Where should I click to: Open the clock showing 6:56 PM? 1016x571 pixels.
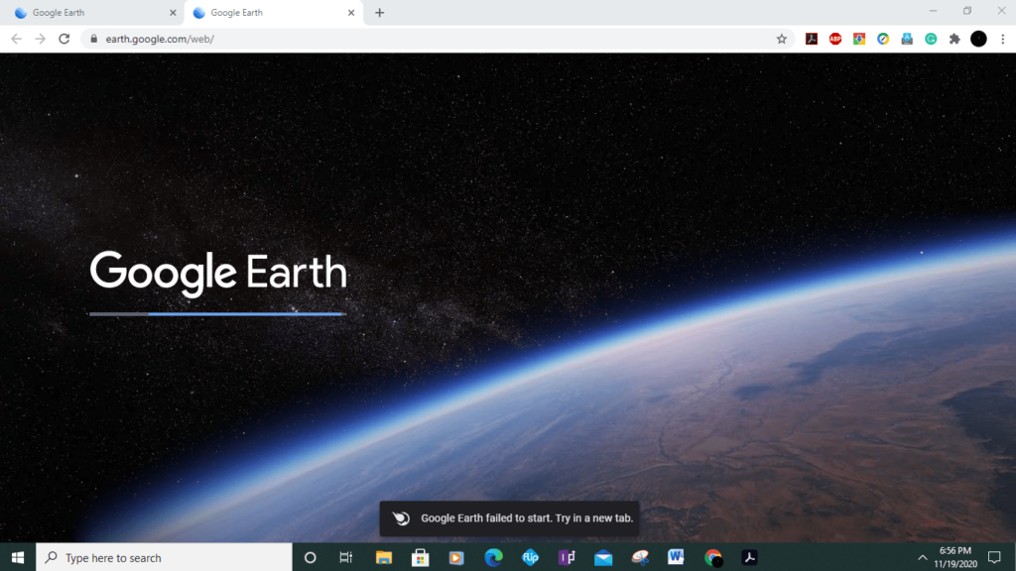(955, 557)
